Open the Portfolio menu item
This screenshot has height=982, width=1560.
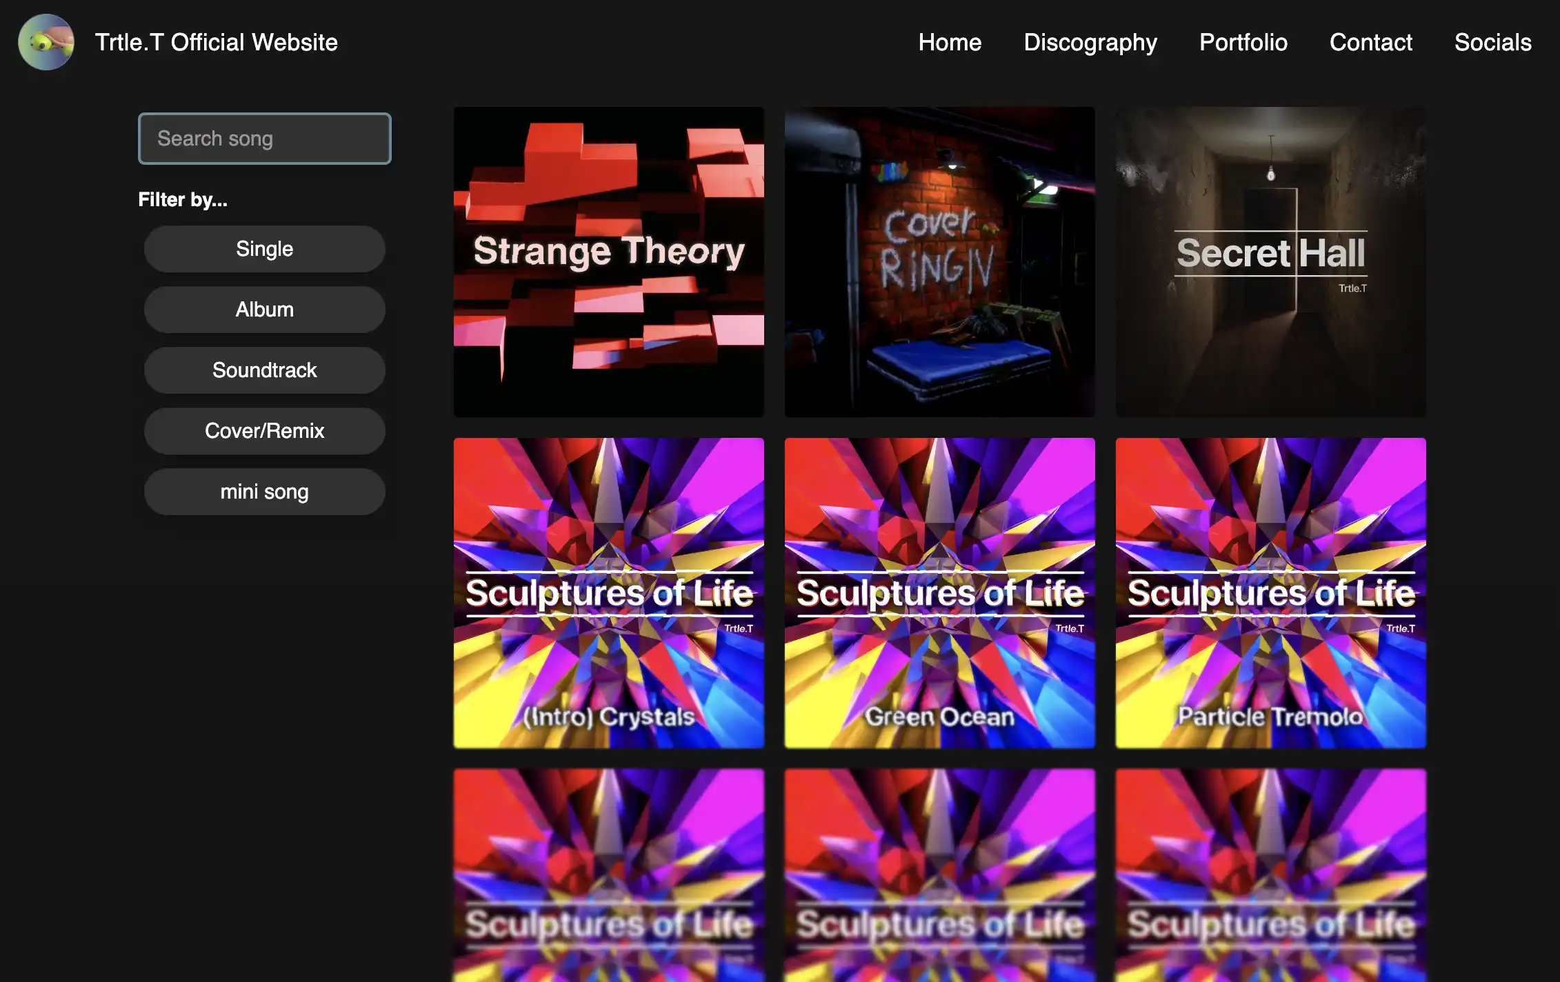click(x=1243, y=42)
